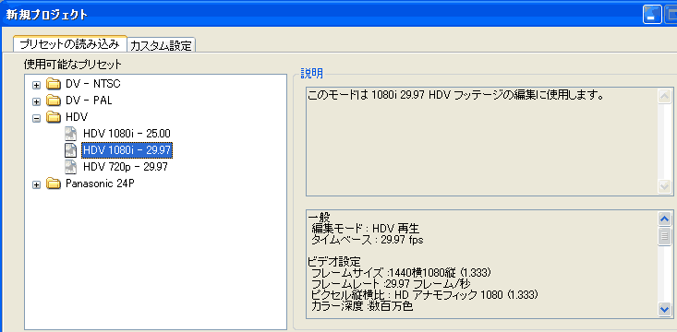Click the DV - NTSC folder icon
The height and width of the screenshot is (332, 677).
point(54,84)
